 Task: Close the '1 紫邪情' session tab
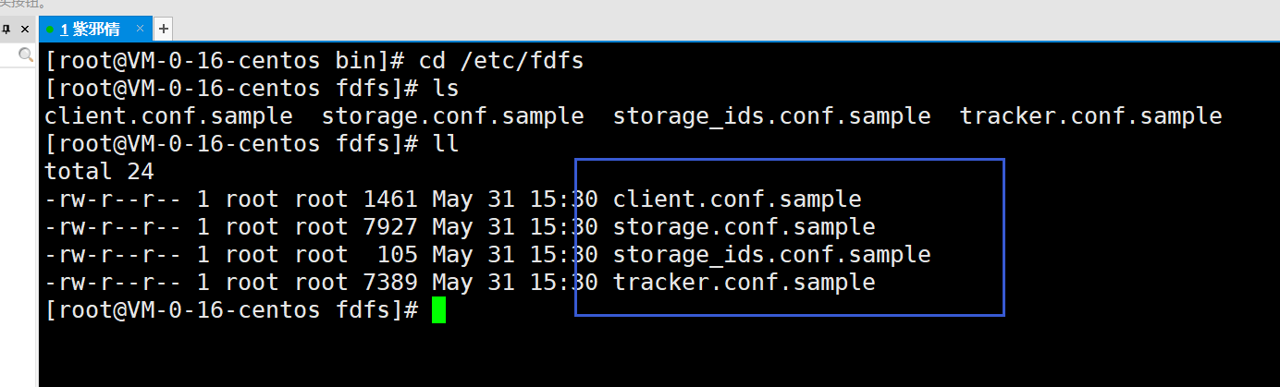pyautogui.click(x=140, y=29)
